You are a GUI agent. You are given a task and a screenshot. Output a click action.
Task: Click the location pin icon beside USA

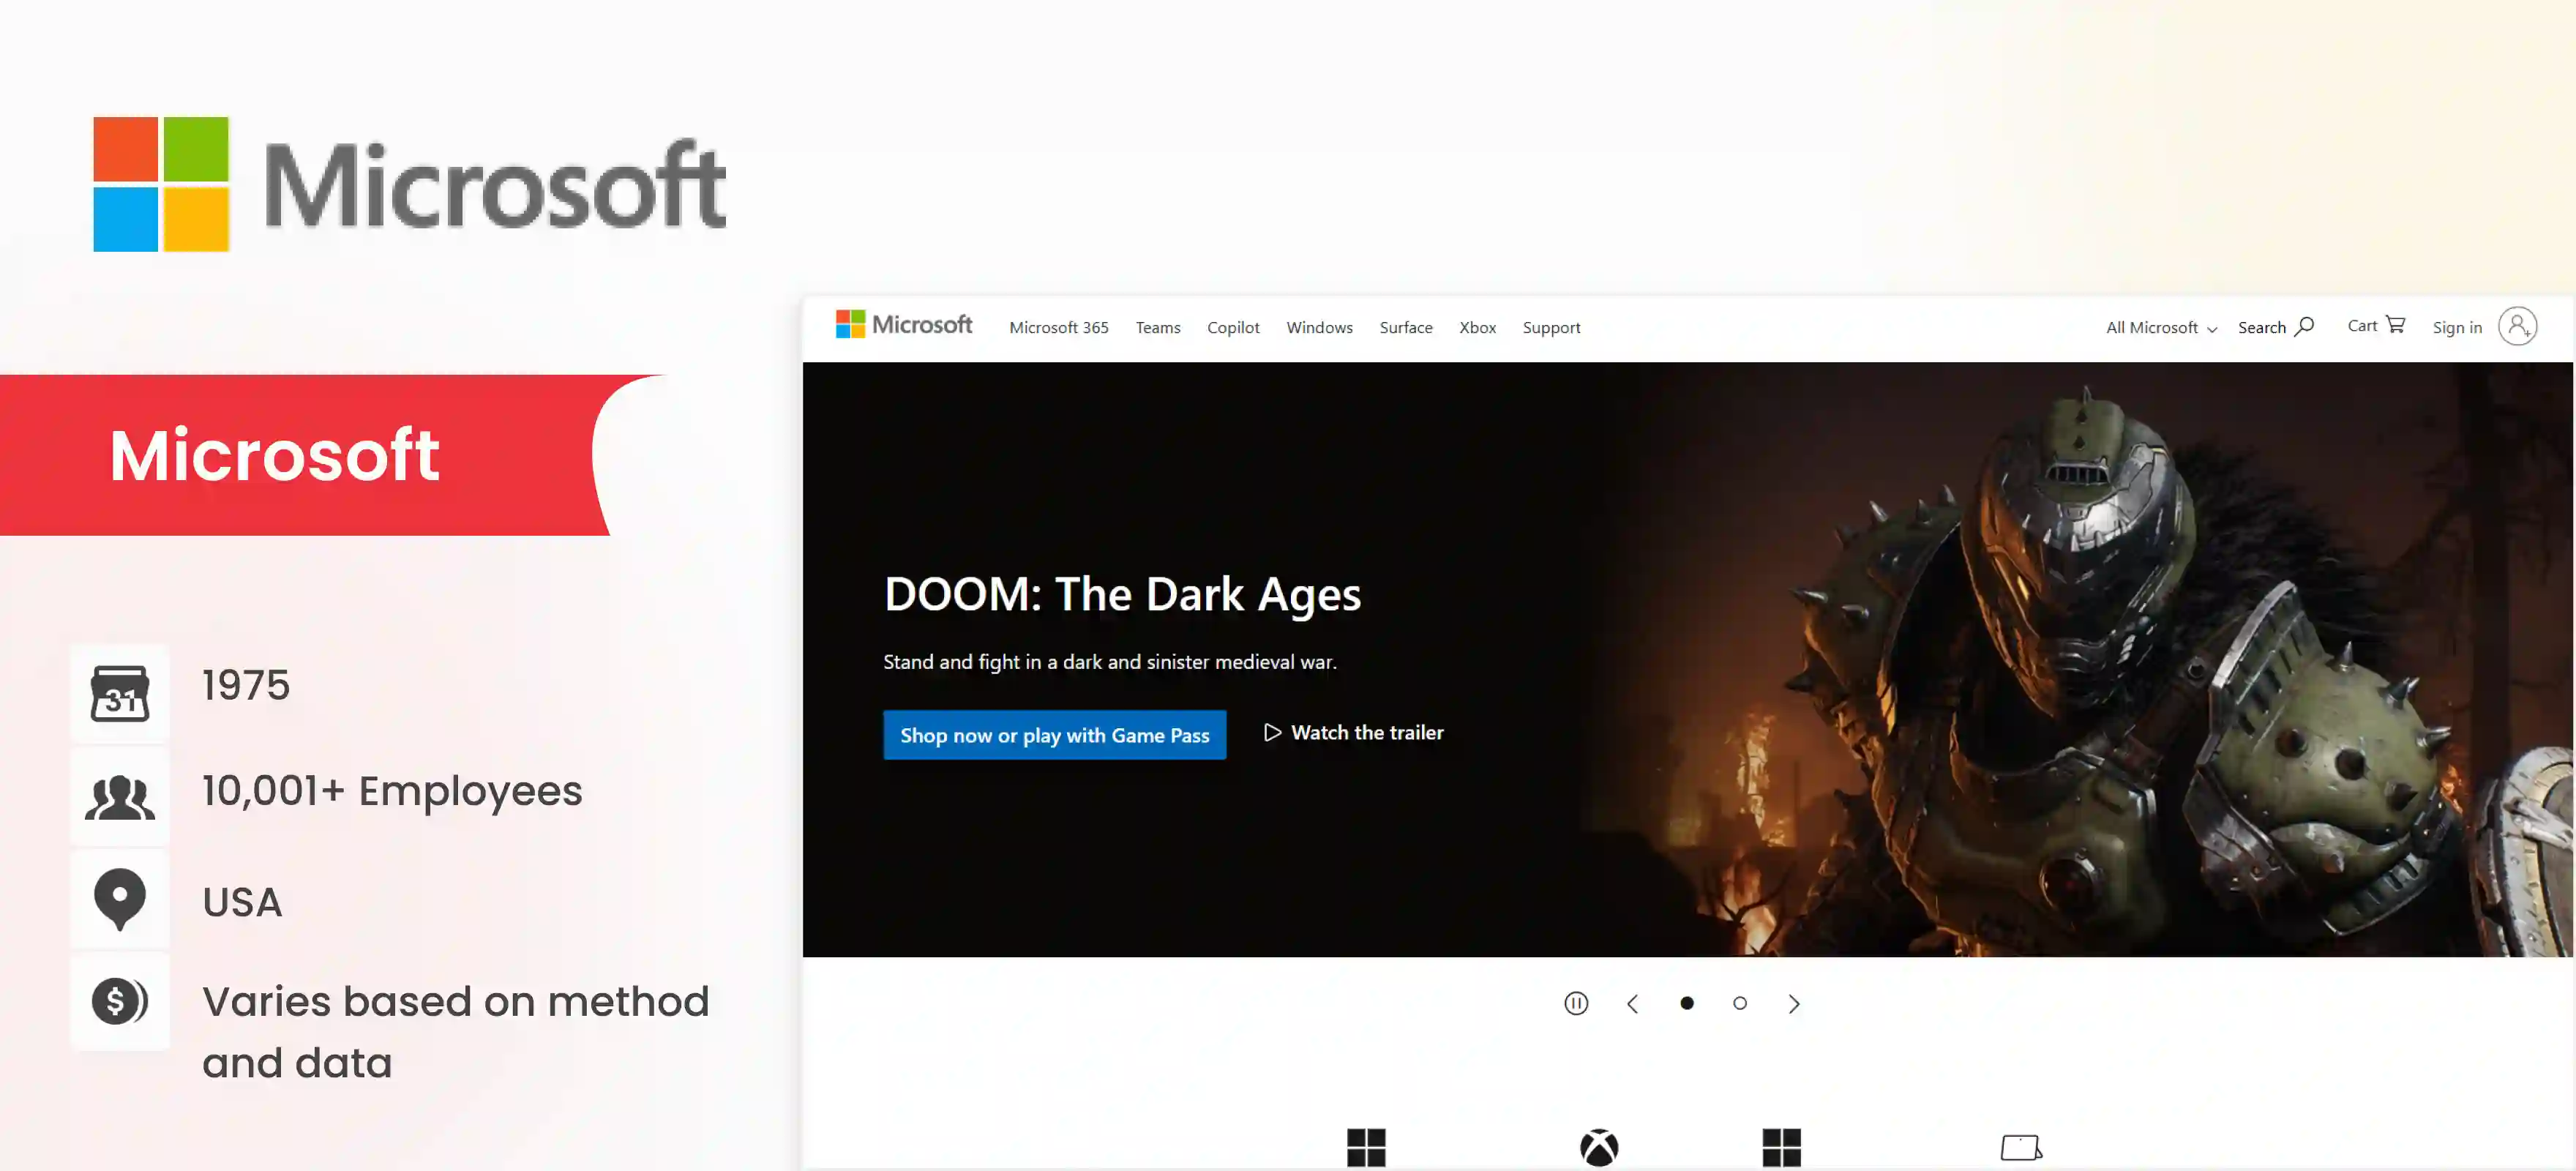tap(120, 898)
